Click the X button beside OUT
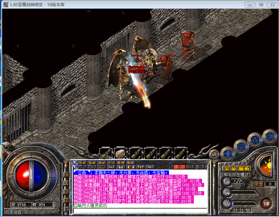 (200, 167)
